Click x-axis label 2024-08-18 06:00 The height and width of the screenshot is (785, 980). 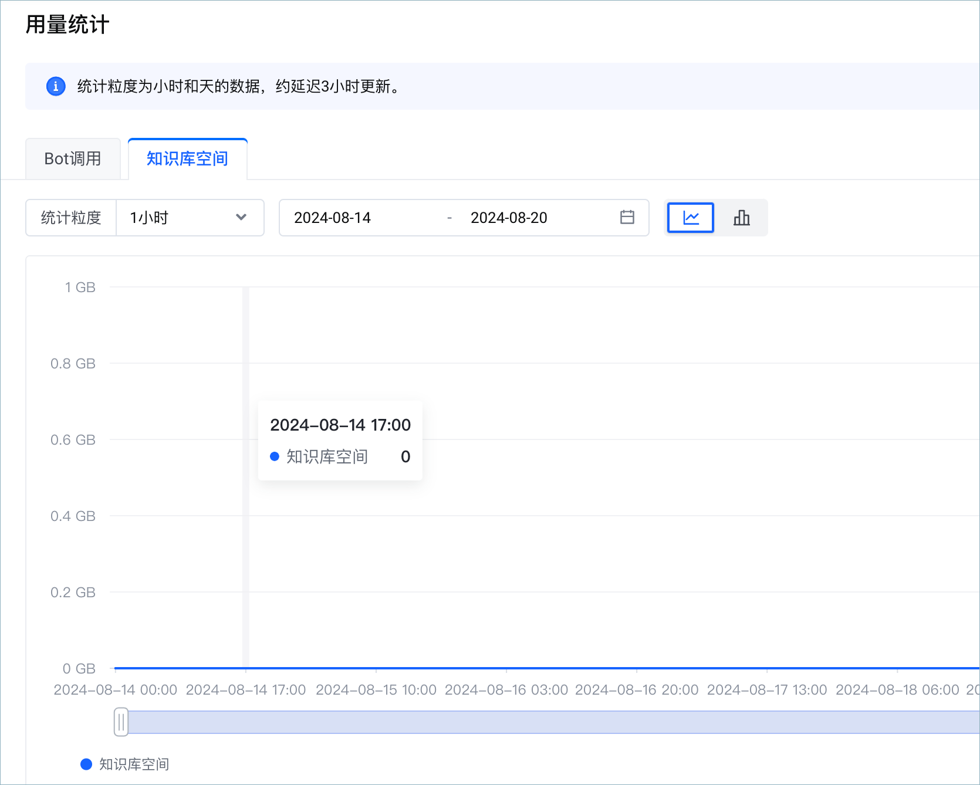[x=897, y=689]
